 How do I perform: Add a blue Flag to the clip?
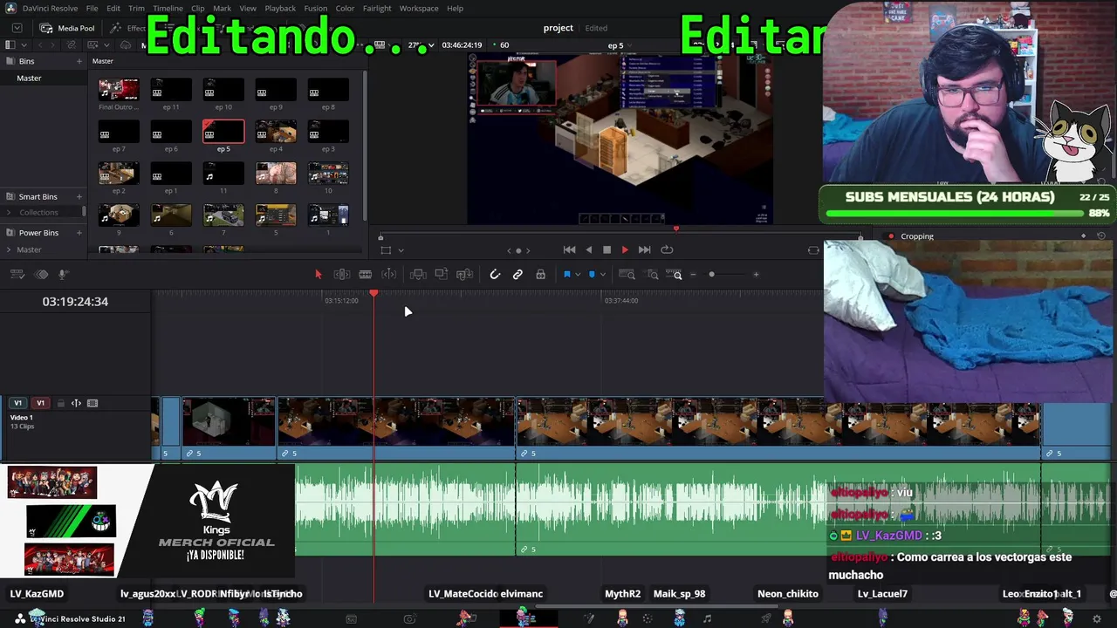(566, 275)
